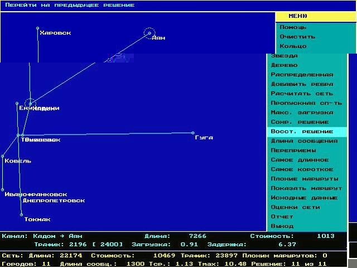Click Тмах value 10.48

(235, 264)
